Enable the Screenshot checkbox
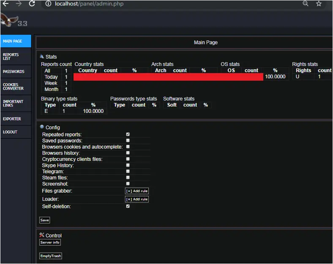 tap(128, 184)
